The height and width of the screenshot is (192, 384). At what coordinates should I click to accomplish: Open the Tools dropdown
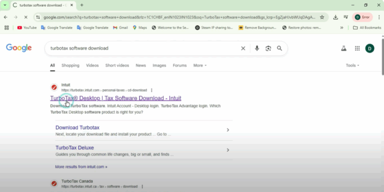(352, 65)
